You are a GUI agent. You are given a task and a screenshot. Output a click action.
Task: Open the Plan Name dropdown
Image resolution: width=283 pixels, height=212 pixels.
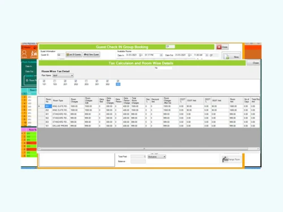[x=63, y=76]
